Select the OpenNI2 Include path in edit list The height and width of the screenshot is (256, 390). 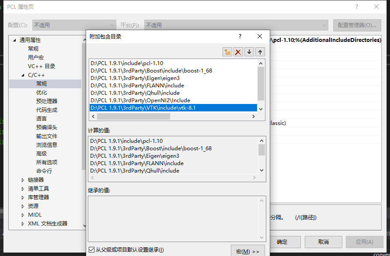tap(173, 100)
